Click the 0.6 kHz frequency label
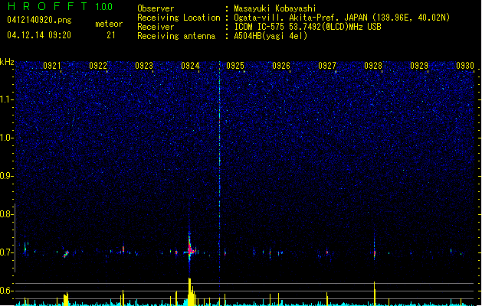This screenshot has height=306, width=482. click(6, 291)
